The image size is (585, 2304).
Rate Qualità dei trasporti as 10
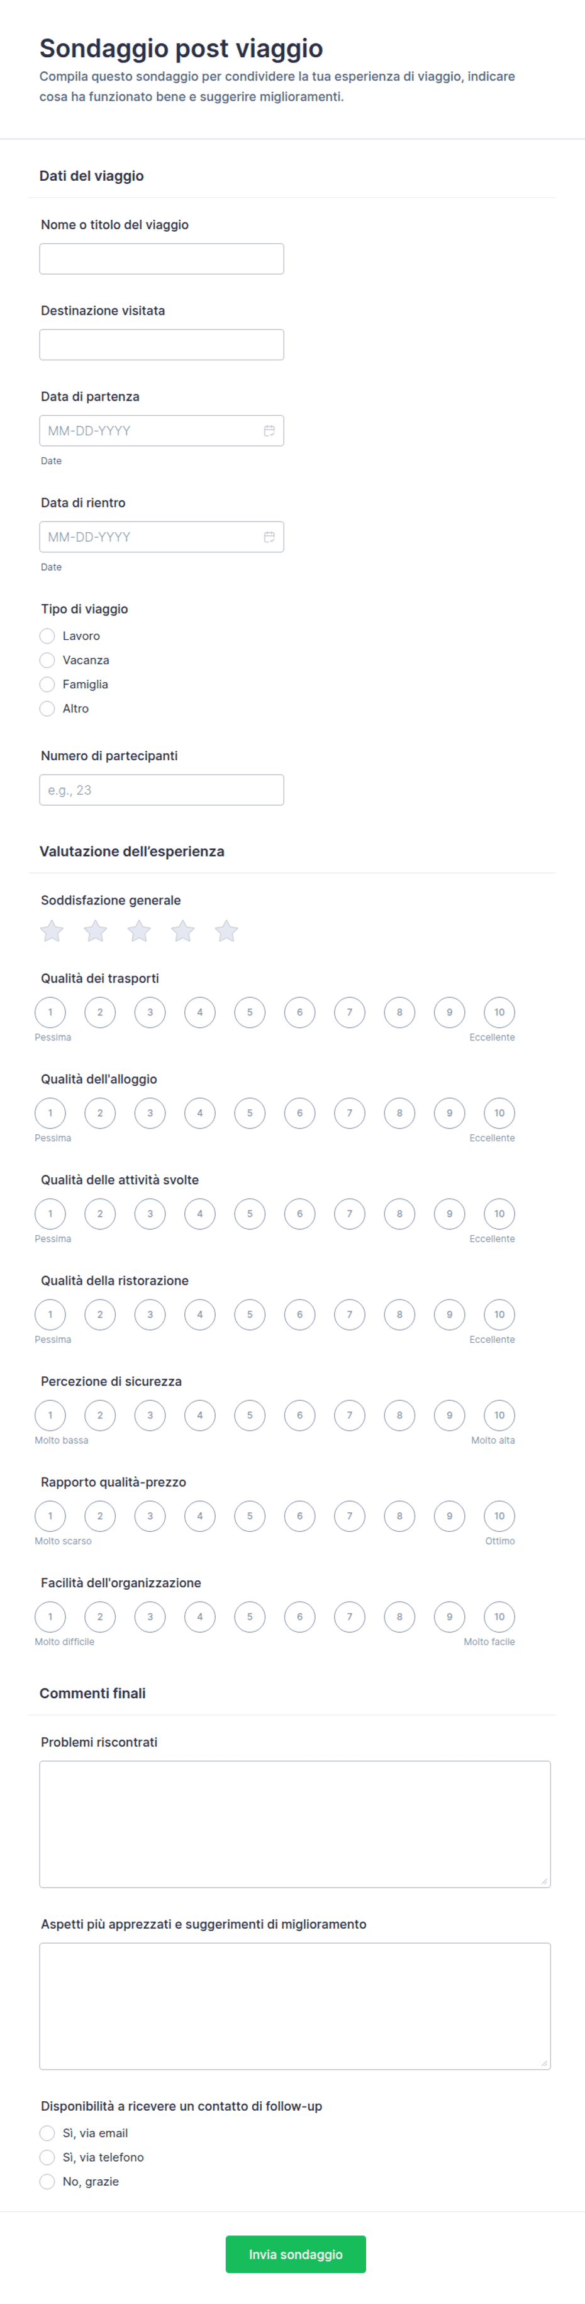(499, 1012)
